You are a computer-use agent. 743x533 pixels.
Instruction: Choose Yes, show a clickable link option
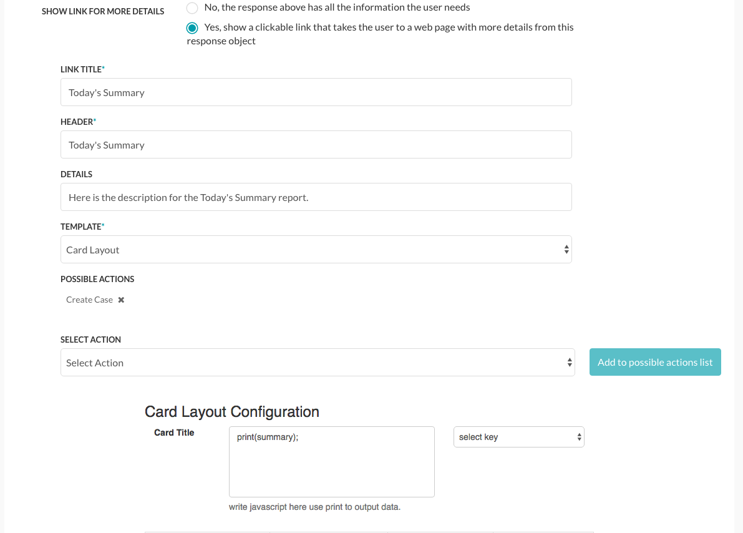(x=192, y=28)
